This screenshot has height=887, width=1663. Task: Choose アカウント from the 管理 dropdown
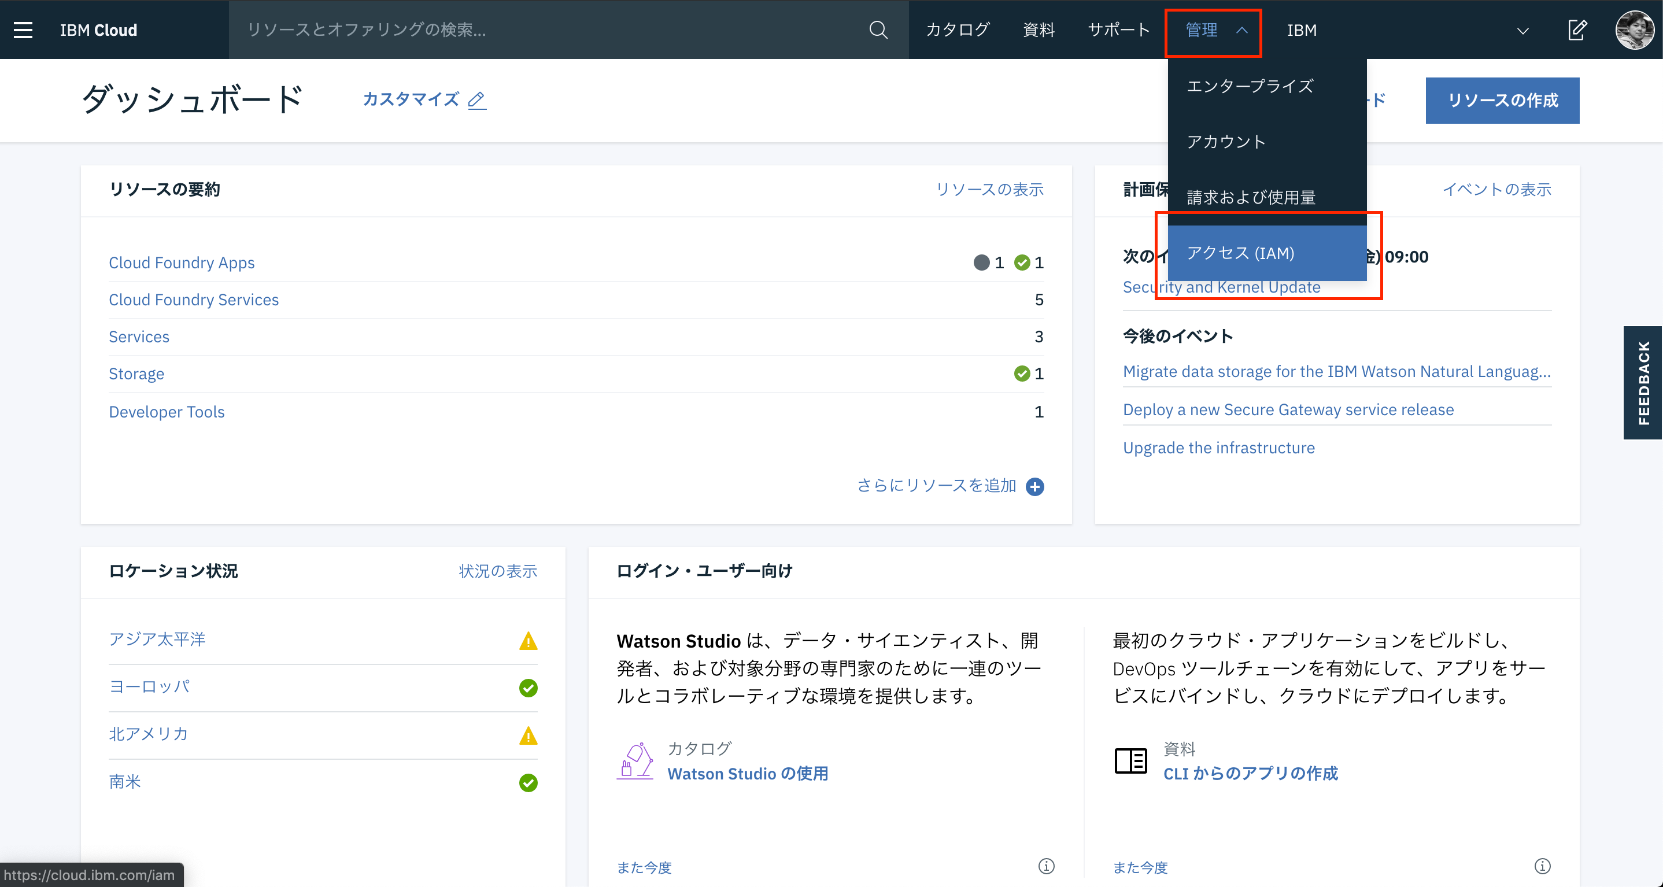[1266, 142]
